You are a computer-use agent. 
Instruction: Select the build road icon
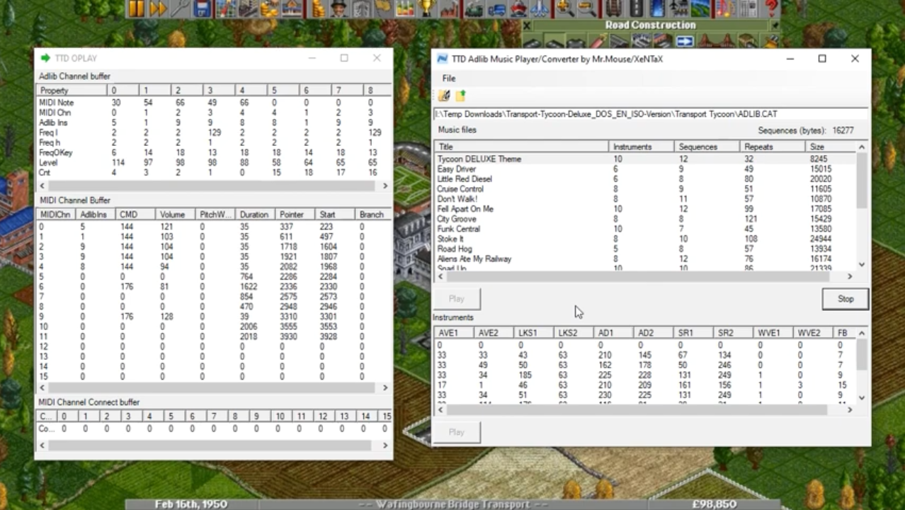(x=636, y=8)
